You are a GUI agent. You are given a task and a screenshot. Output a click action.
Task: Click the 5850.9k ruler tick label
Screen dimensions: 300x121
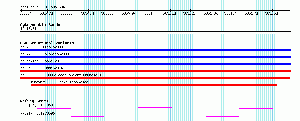pos(129,13)
